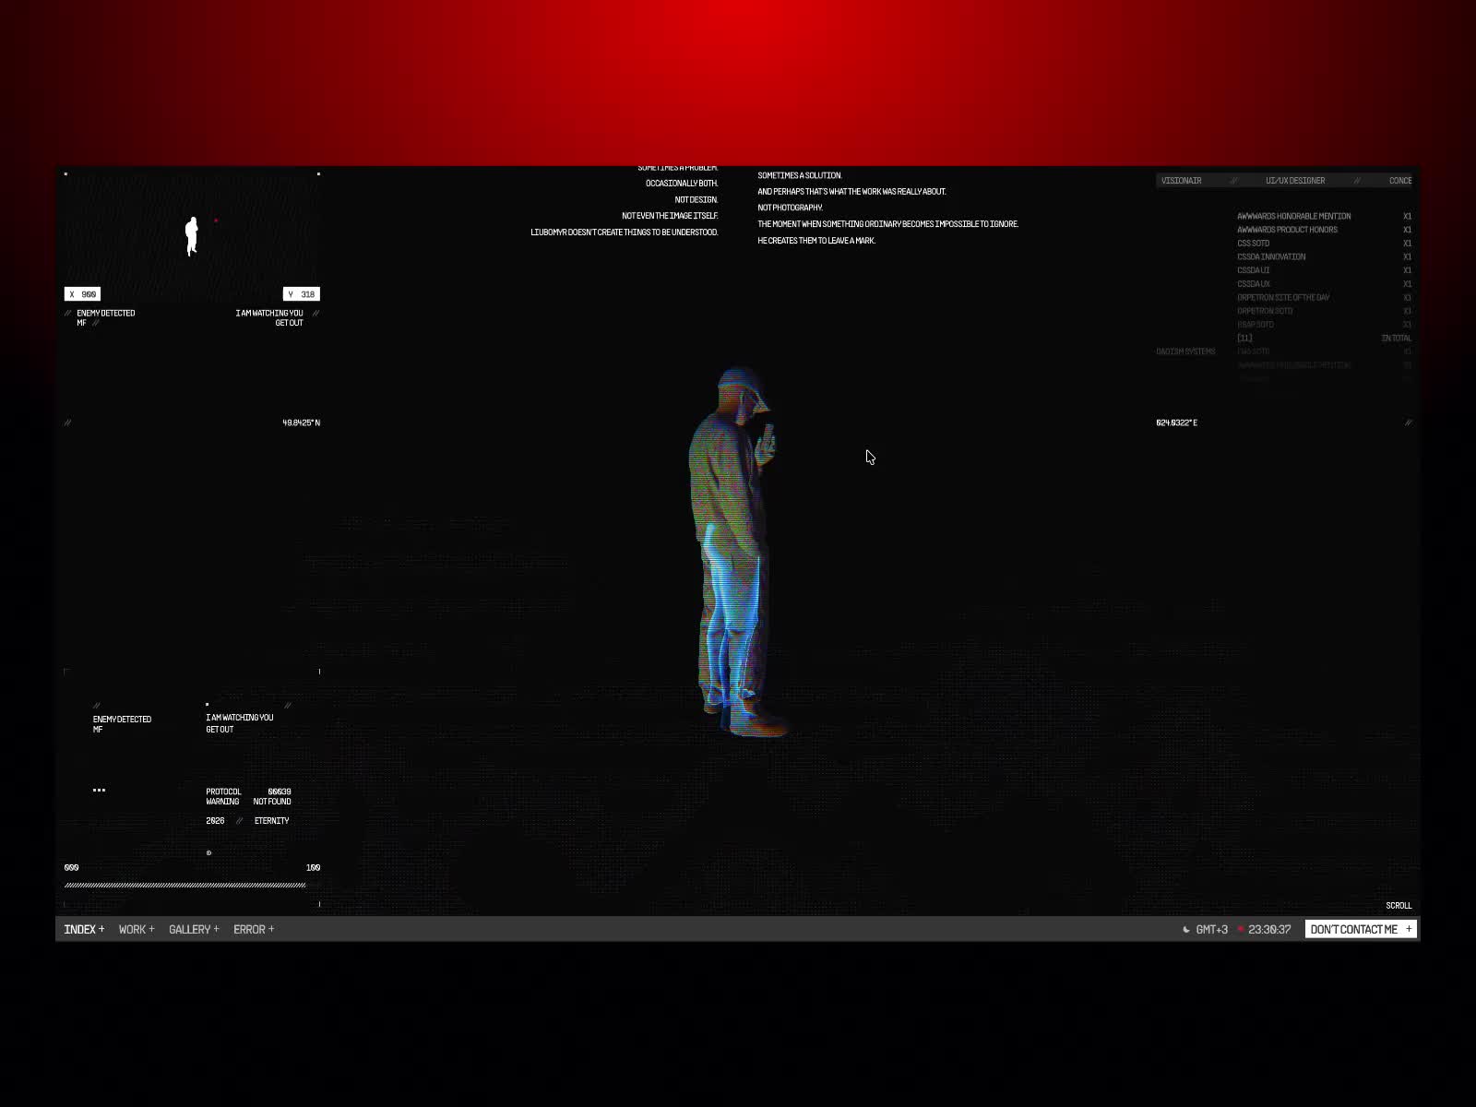
Task: Open the WORK navigation item
Action: pyautogui.click(x=137, y=929)
